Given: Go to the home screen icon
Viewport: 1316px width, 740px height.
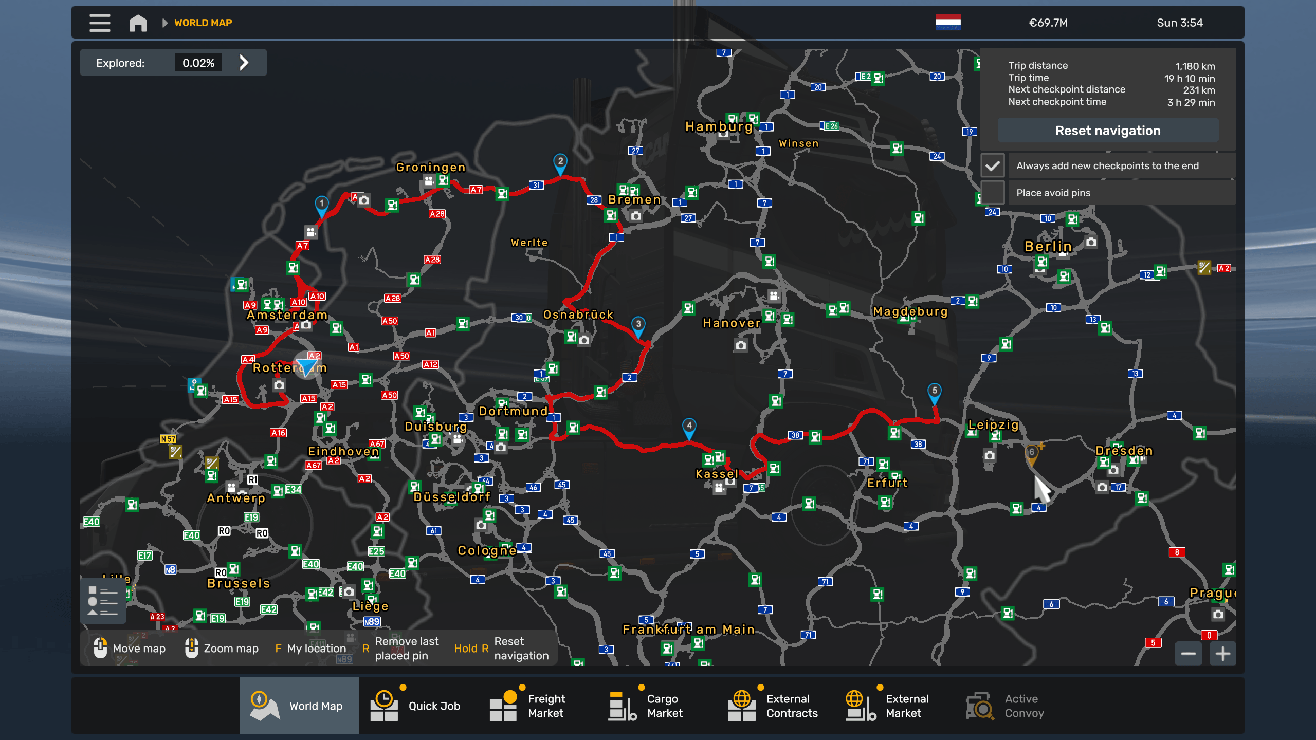Looking at the screenshot, I should 138,23.
